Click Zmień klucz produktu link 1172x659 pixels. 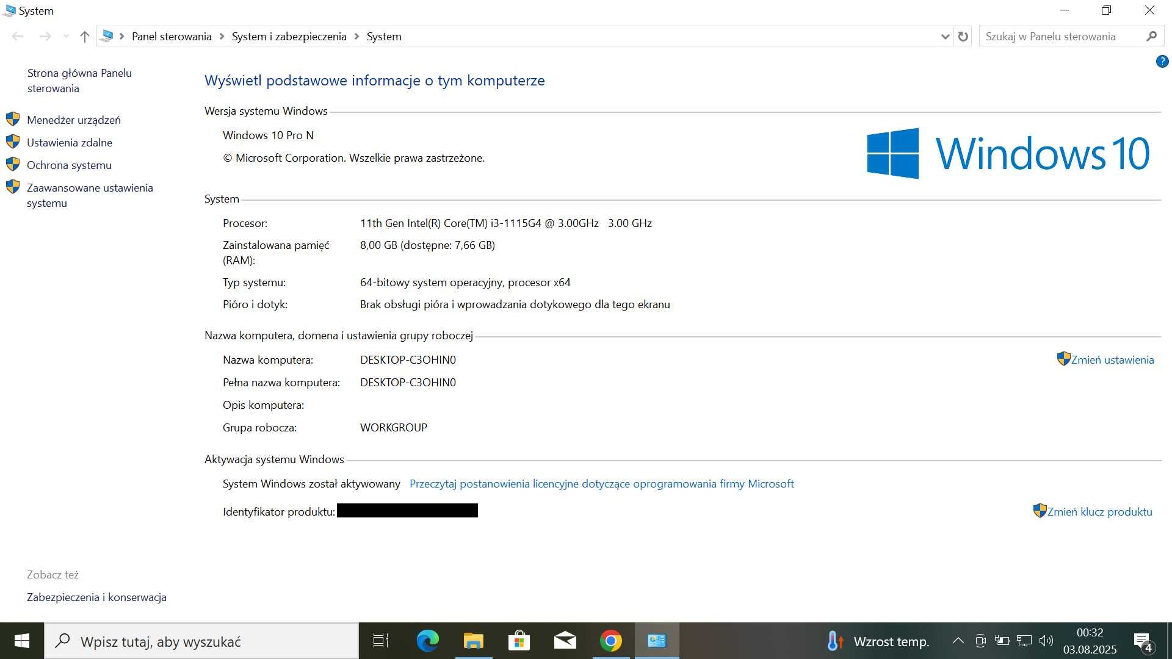point(1099,512)
